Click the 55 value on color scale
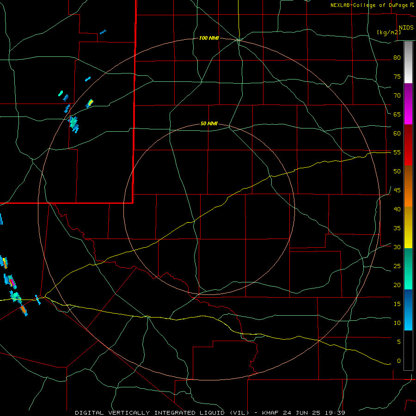 (x=397, y=152)
